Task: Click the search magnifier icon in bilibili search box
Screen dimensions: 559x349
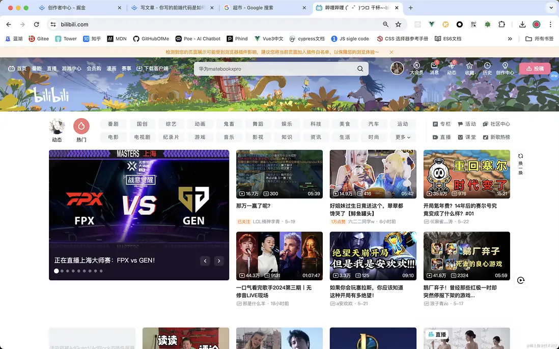Action: pos(360,69)
